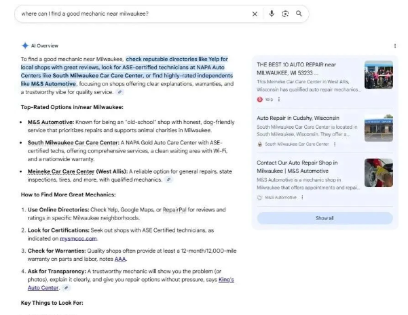Click the AI Overview sparkle icon

coord(24,45)
